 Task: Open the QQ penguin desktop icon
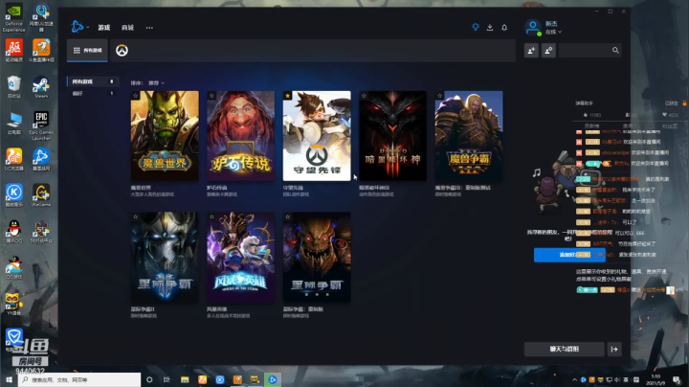(14, 232)
